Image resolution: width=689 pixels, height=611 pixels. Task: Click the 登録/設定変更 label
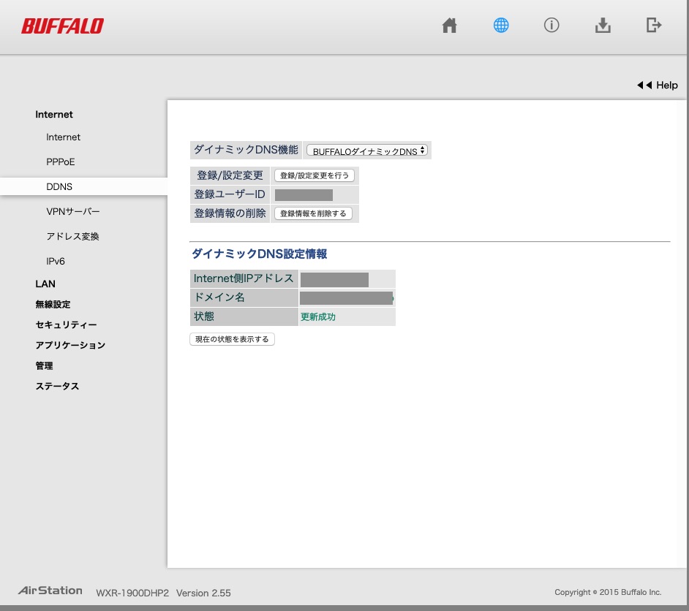coord(230,175)
